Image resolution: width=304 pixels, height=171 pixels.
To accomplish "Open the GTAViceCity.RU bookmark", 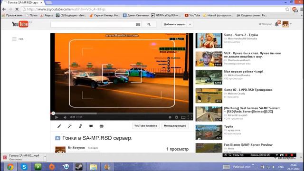I will pos(166,15).
